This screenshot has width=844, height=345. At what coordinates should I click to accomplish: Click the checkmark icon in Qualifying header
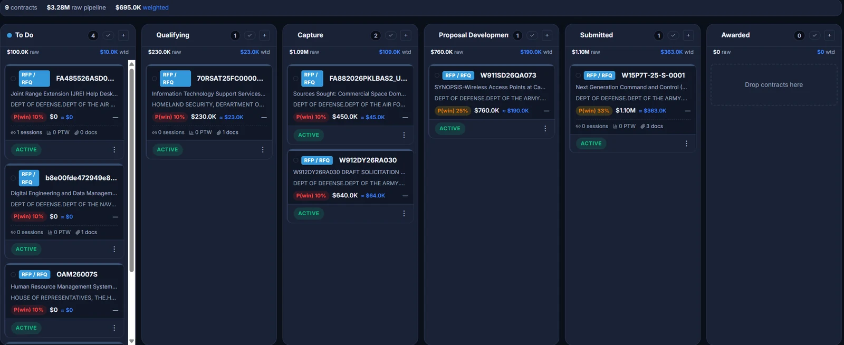click(x=250, y=35)
